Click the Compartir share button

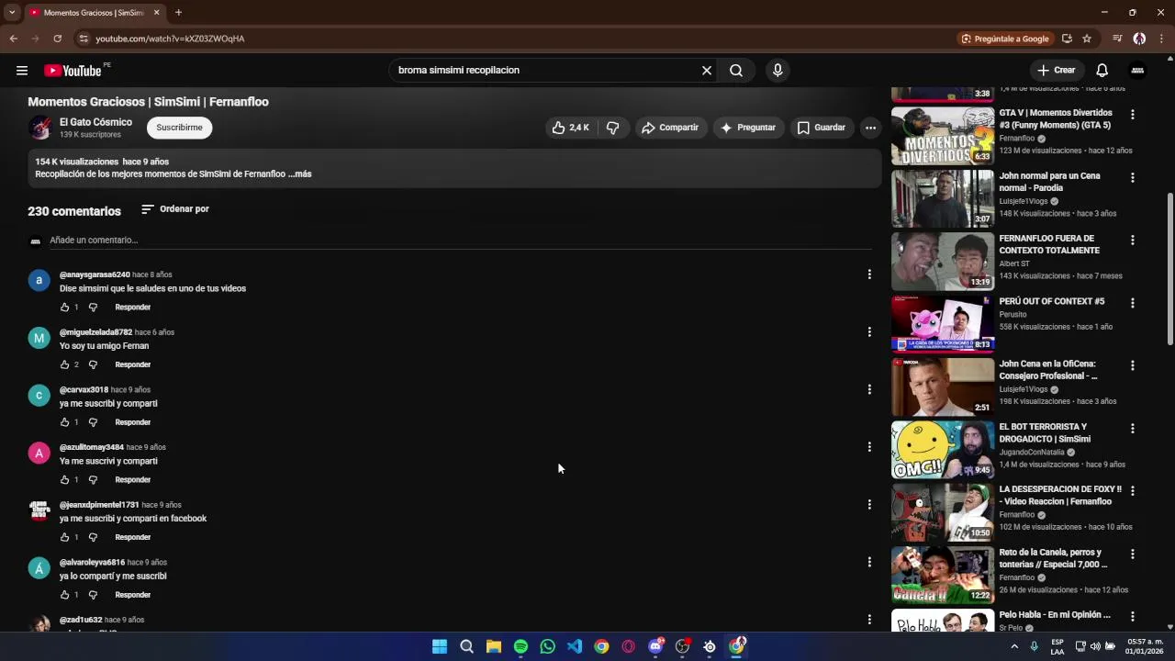click(x=670, y=128)
